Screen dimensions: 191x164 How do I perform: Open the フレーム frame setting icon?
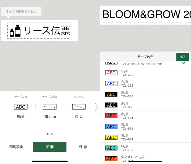coord(79,107)
